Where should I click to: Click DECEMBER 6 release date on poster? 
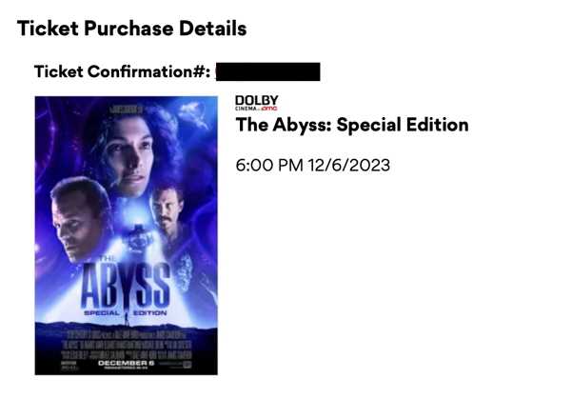point(127,363)
